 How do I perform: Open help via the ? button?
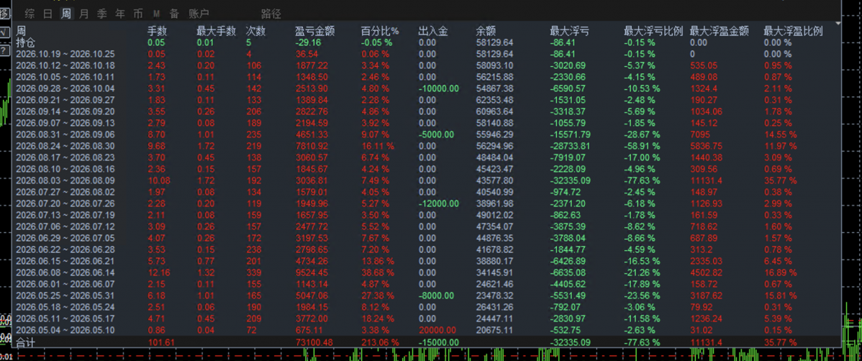click(4, 50)
